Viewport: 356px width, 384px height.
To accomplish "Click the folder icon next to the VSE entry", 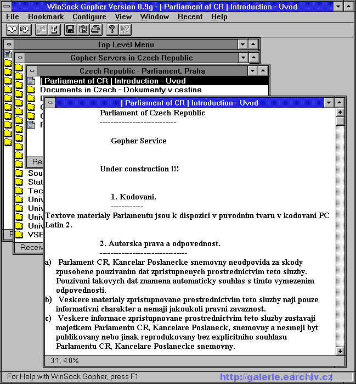I will tap(19, 235).
